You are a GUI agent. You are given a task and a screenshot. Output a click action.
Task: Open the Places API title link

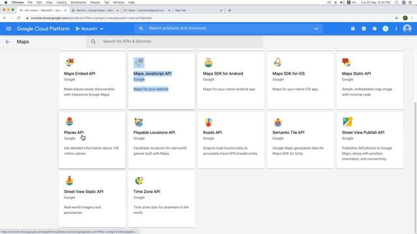click(74, 133)
